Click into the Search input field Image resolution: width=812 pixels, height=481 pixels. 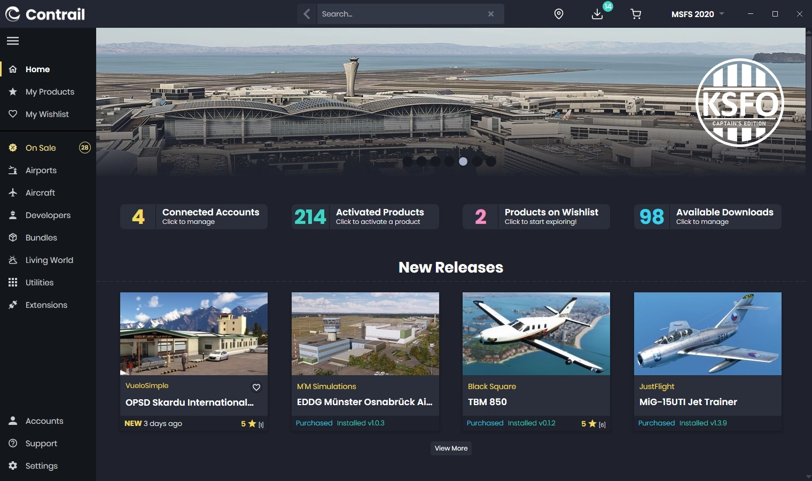click(x=401, y=14)
